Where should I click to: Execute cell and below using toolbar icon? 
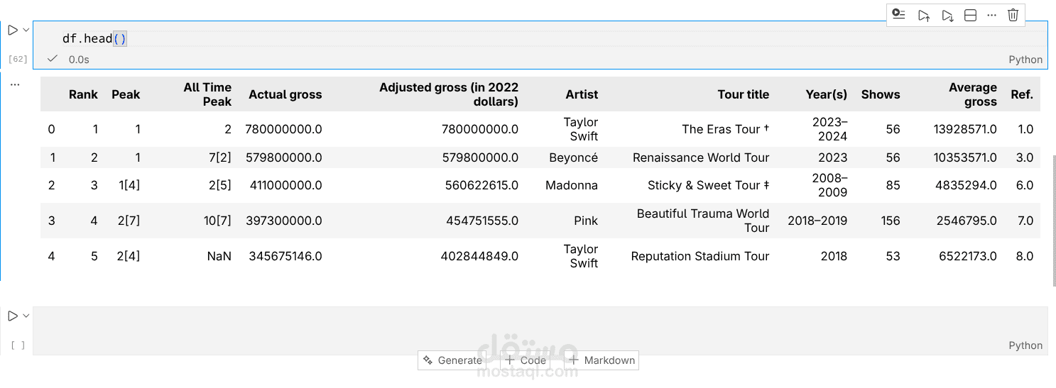click(947, 15)
